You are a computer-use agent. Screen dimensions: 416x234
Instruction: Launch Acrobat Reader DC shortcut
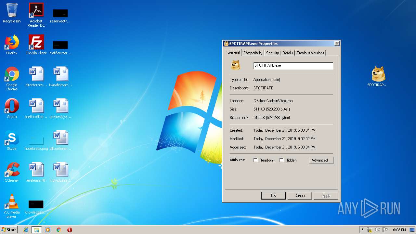(x=36, y=15)
